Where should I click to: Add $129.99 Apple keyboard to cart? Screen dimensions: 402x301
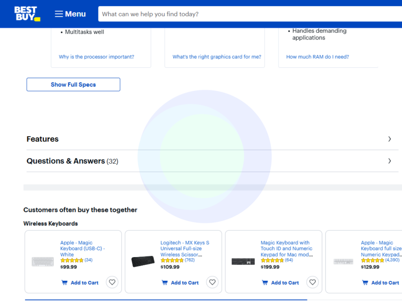pos(381,283)
